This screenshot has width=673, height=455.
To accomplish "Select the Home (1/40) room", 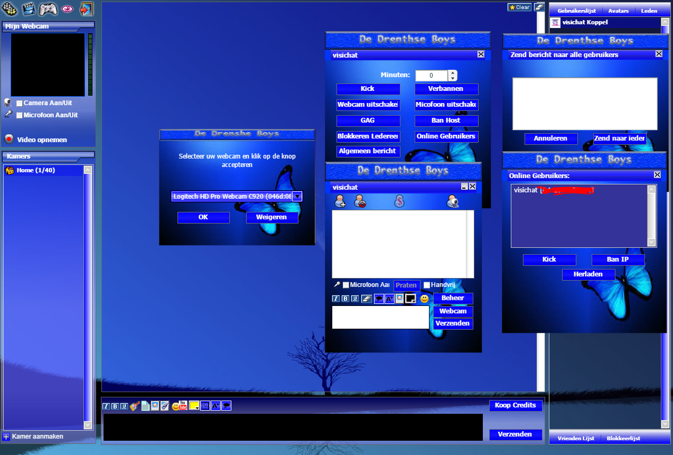I will click(x=43, y=170).
